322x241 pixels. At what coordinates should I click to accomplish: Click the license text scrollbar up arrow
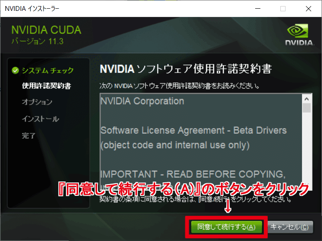point(307,99)
